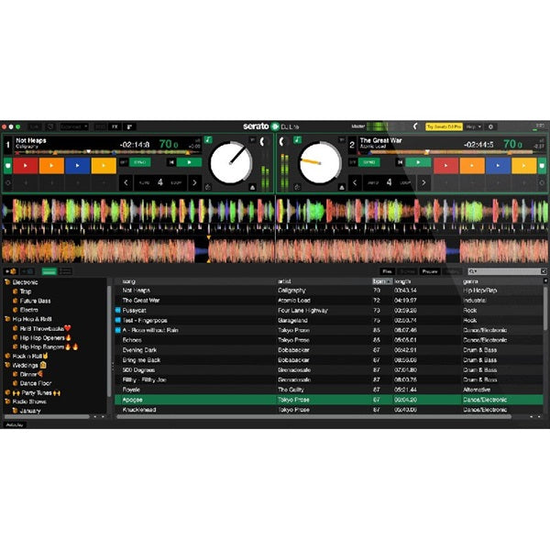Open the settings gear in top bar

[490, 126]
